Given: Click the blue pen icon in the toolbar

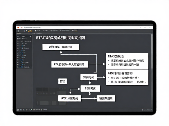Looking at the screenshot, I should [25, 31].
